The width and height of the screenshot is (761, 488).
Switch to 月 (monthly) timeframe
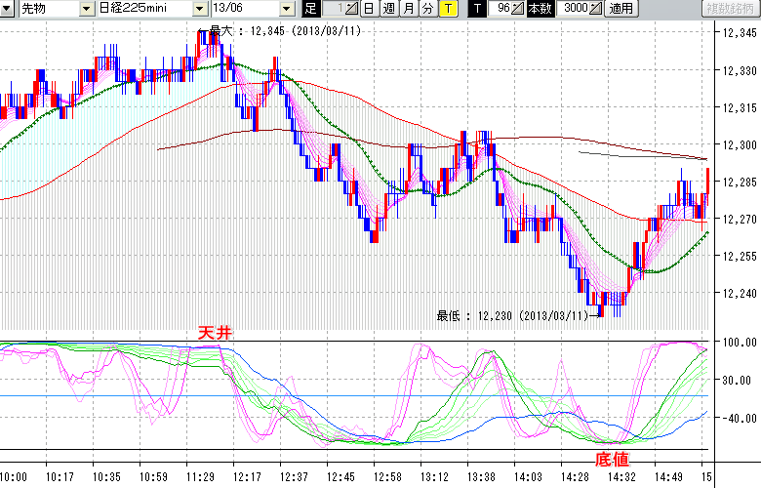coord(408,9)
